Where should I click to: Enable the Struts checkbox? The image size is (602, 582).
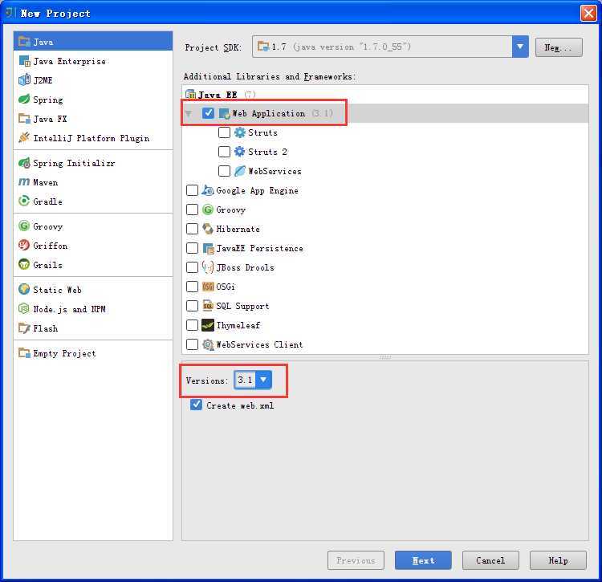click(x=224, y=132)
